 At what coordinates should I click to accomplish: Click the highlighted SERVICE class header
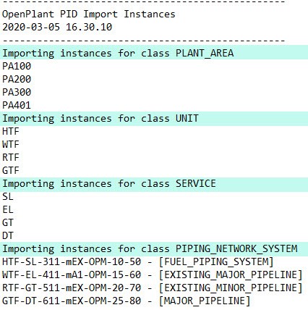[x=154, y=184]
